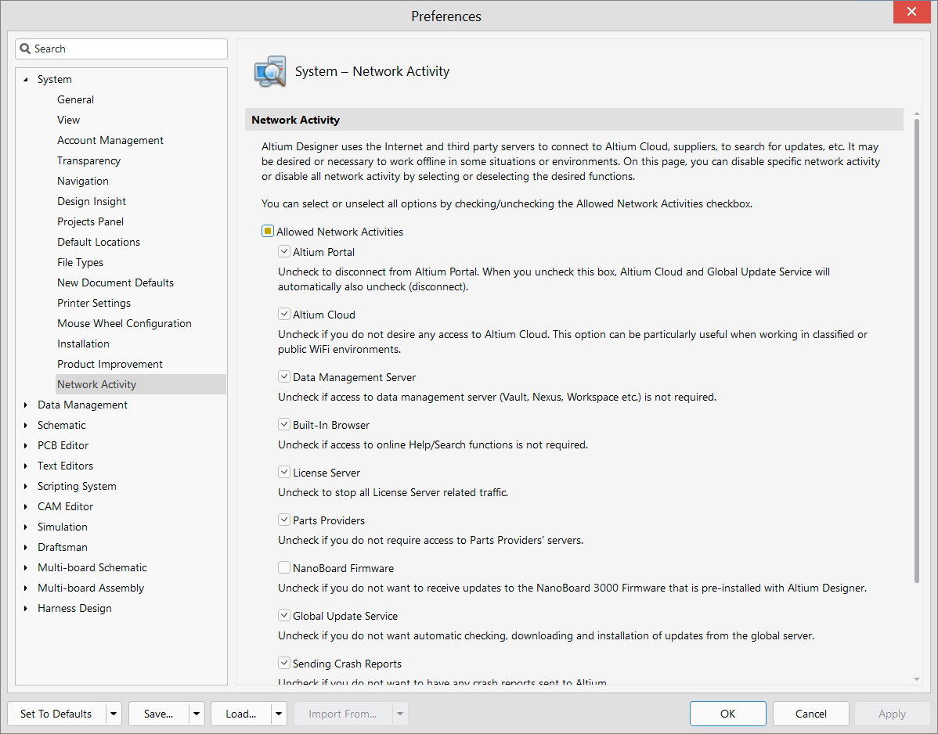The width and height of the screenshot is (938, 734).
Task: Uncheck the Parts Providers checkbox
Action: (x=284, y=520)
